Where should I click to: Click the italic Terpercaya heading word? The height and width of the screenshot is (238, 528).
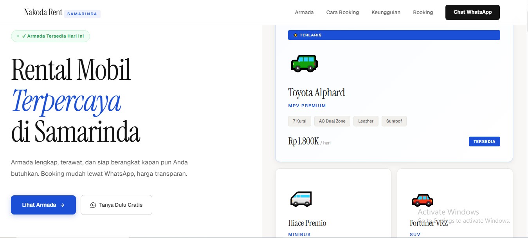(66, 101)
